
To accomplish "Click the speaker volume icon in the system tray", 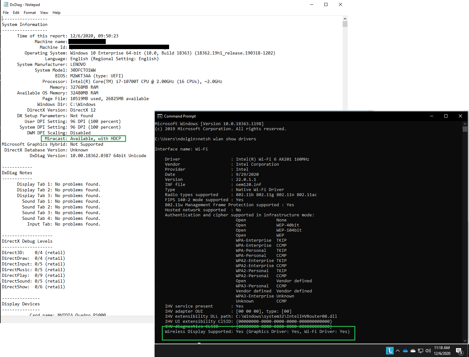I will click(428, 351).
